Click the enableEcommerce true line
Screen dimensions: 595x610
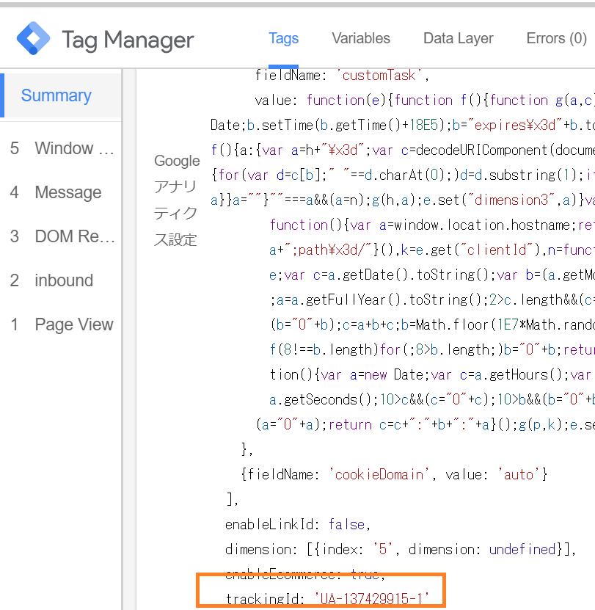(x=302, y=573)
